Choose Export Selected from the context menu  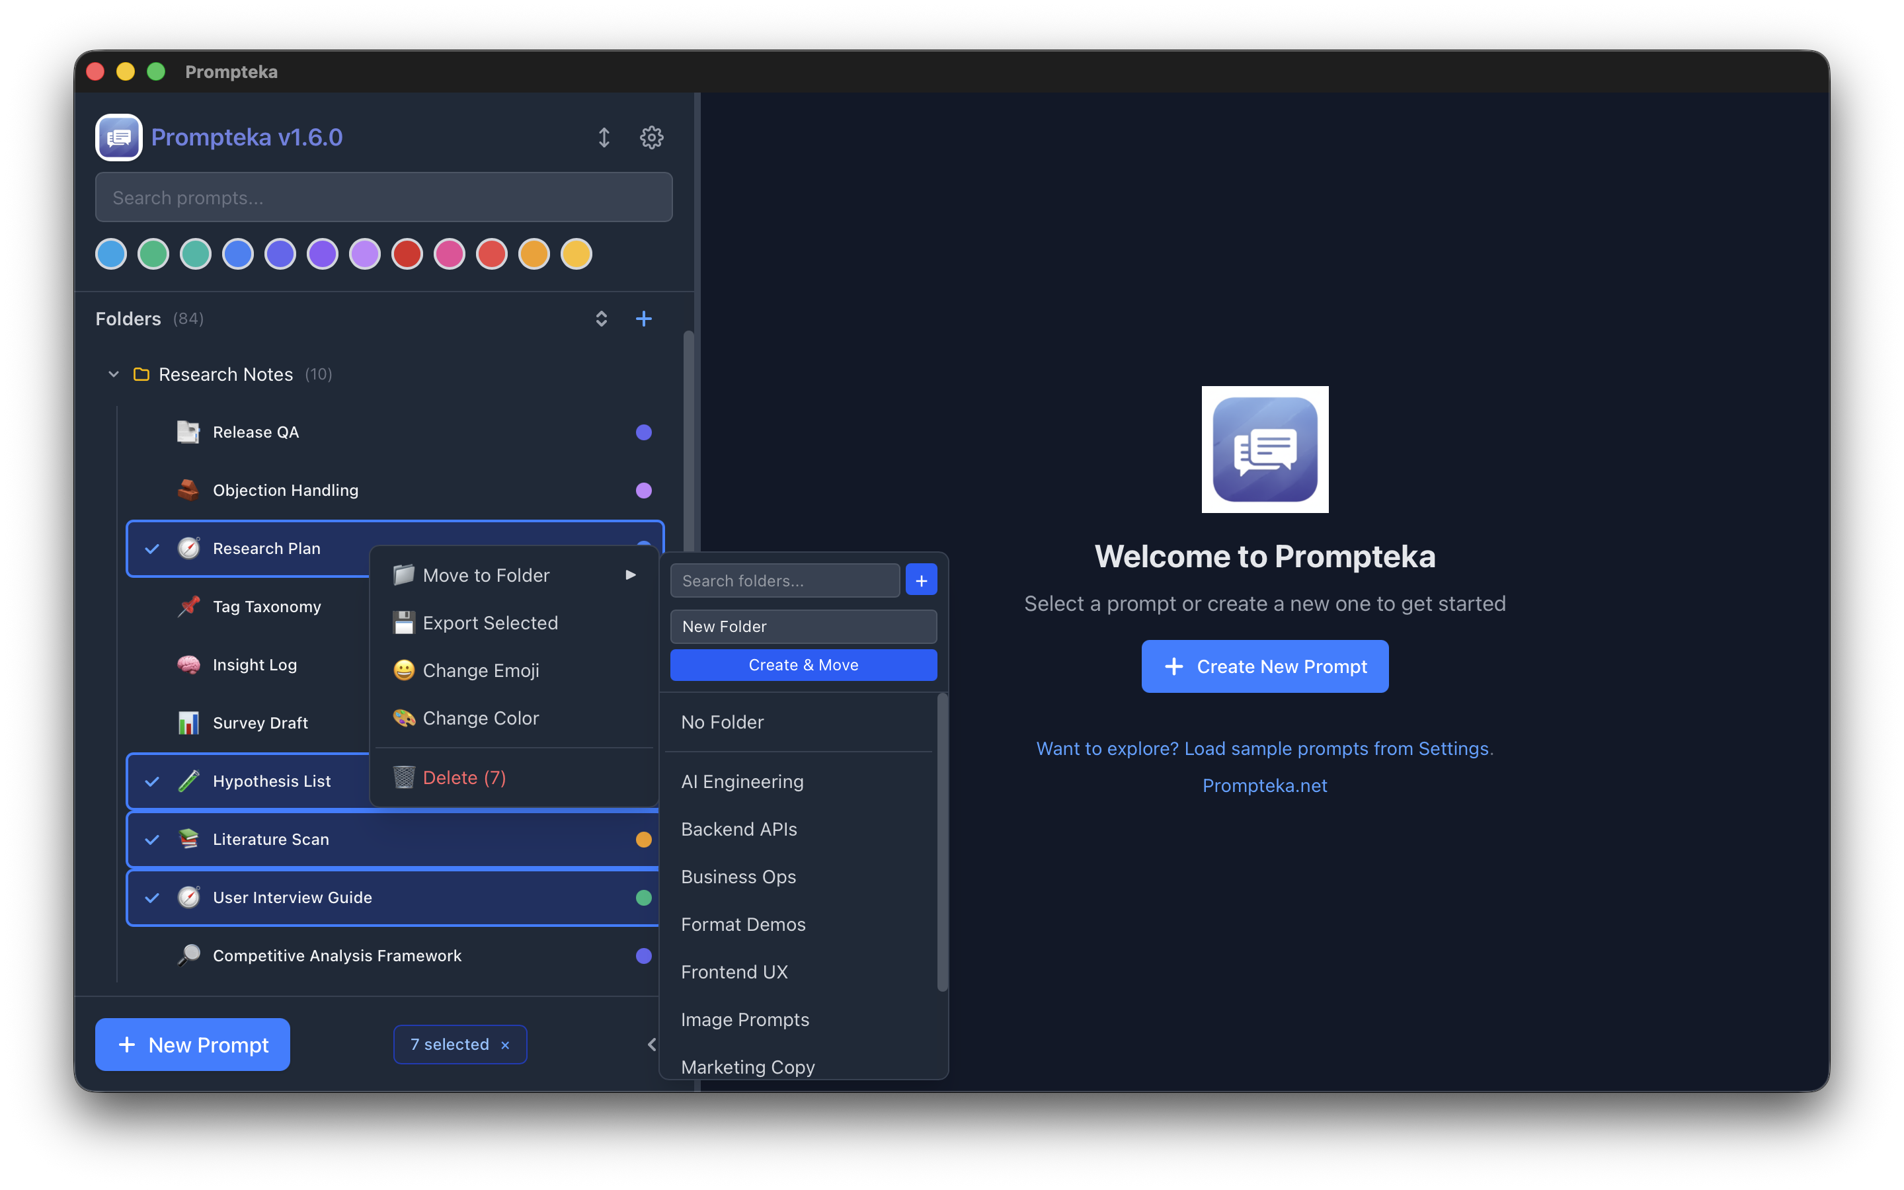(491, 623)
